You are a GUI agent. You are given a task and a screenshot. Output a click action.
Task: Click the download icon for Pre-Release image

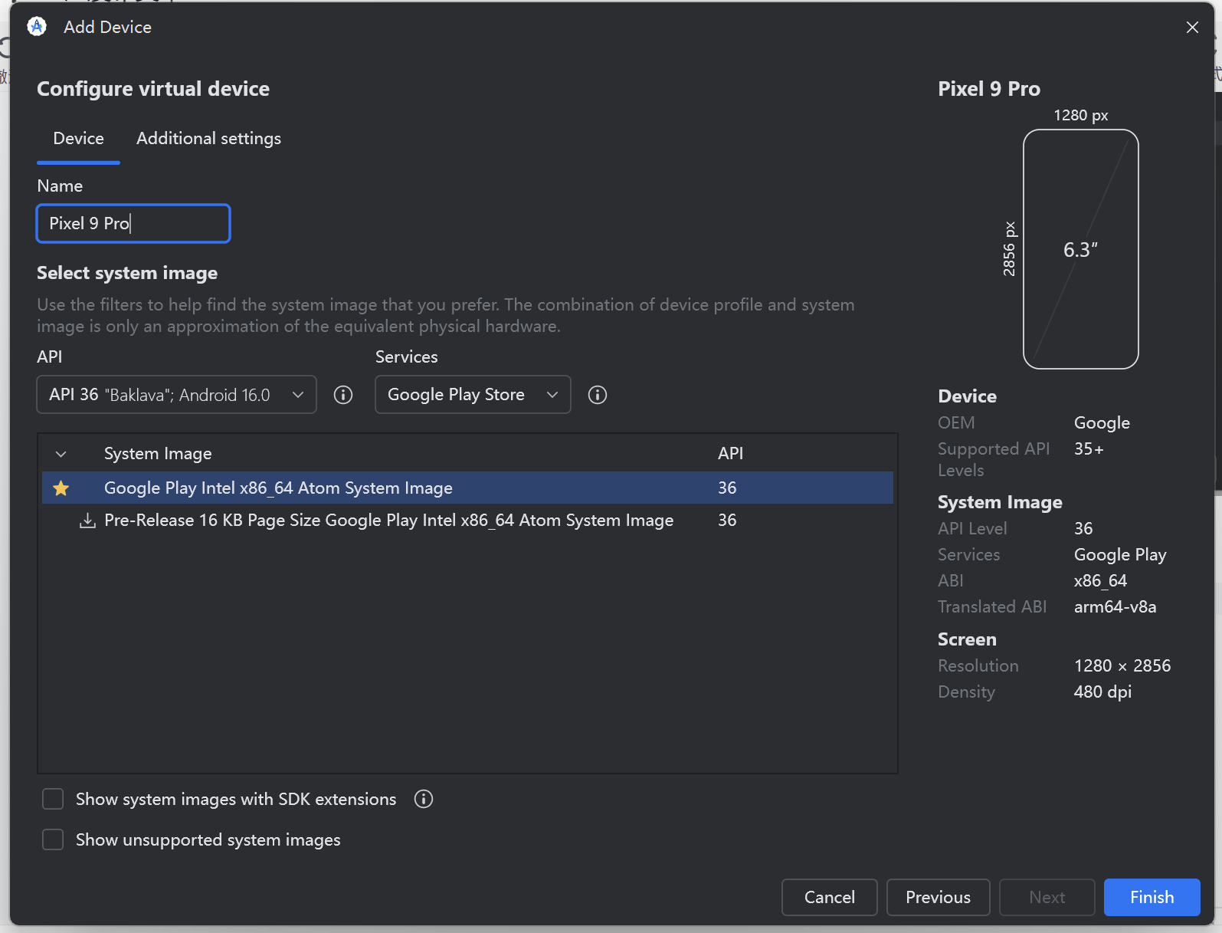coord(88,521)
